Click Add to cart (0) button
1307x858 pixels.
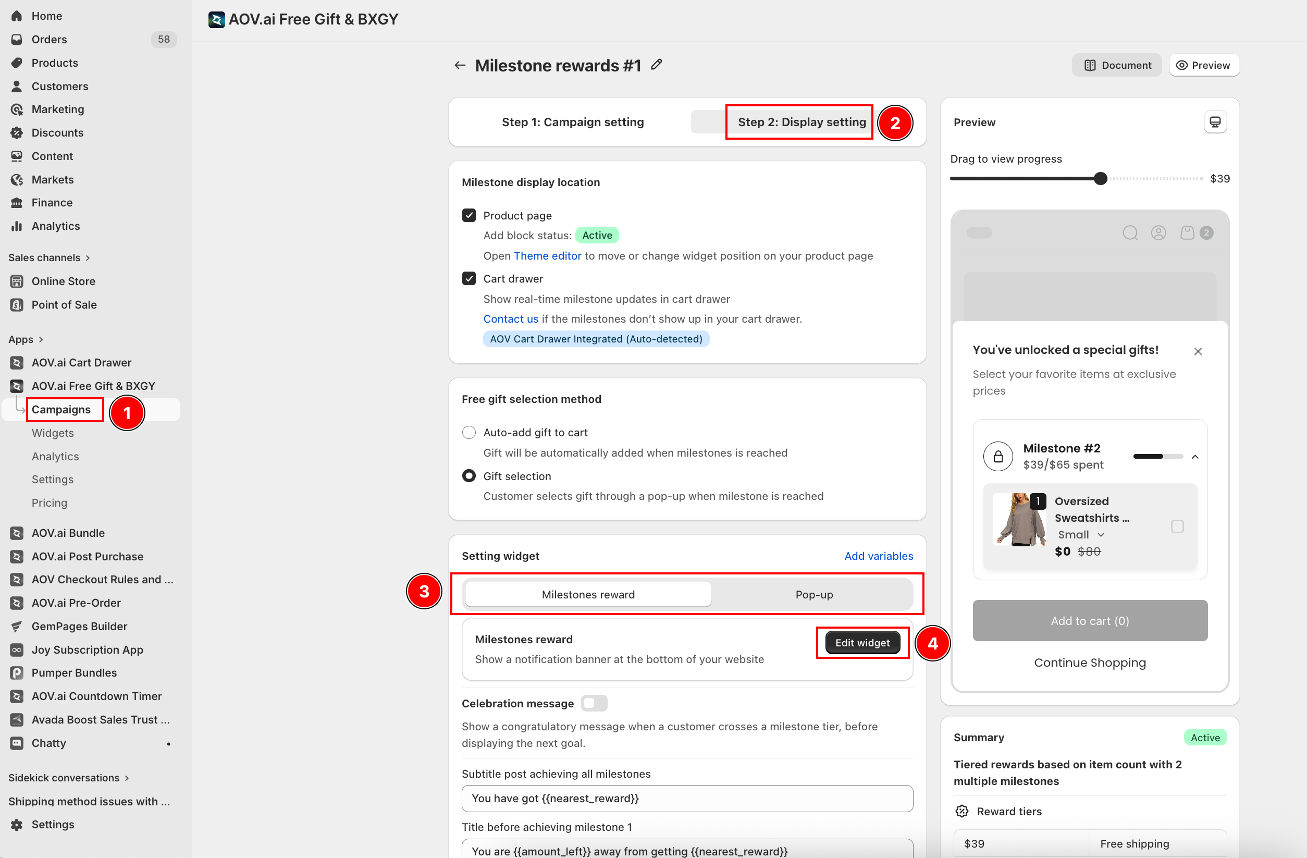click(x=1090, y=621)
